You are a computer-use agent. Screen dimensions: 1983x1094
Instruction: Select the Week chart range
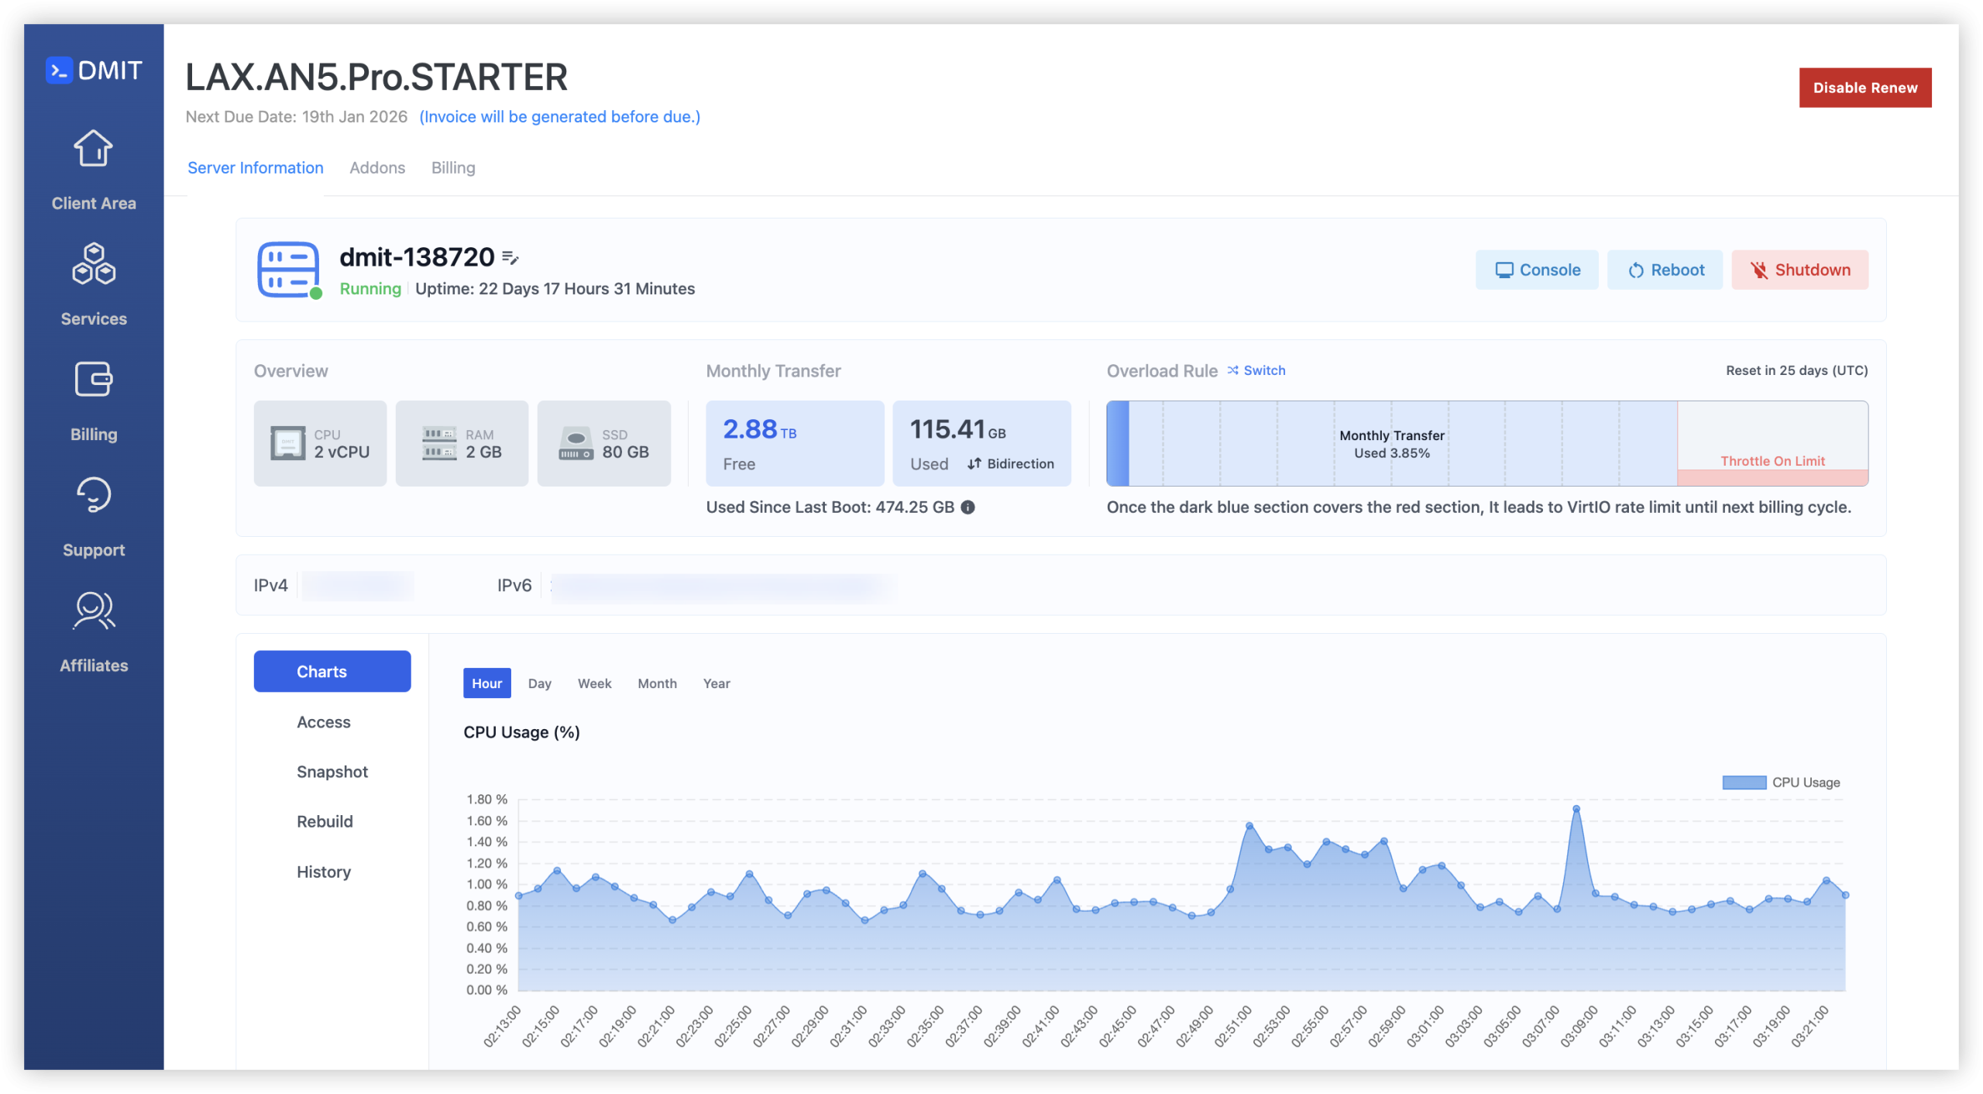(x=594, y=683)
